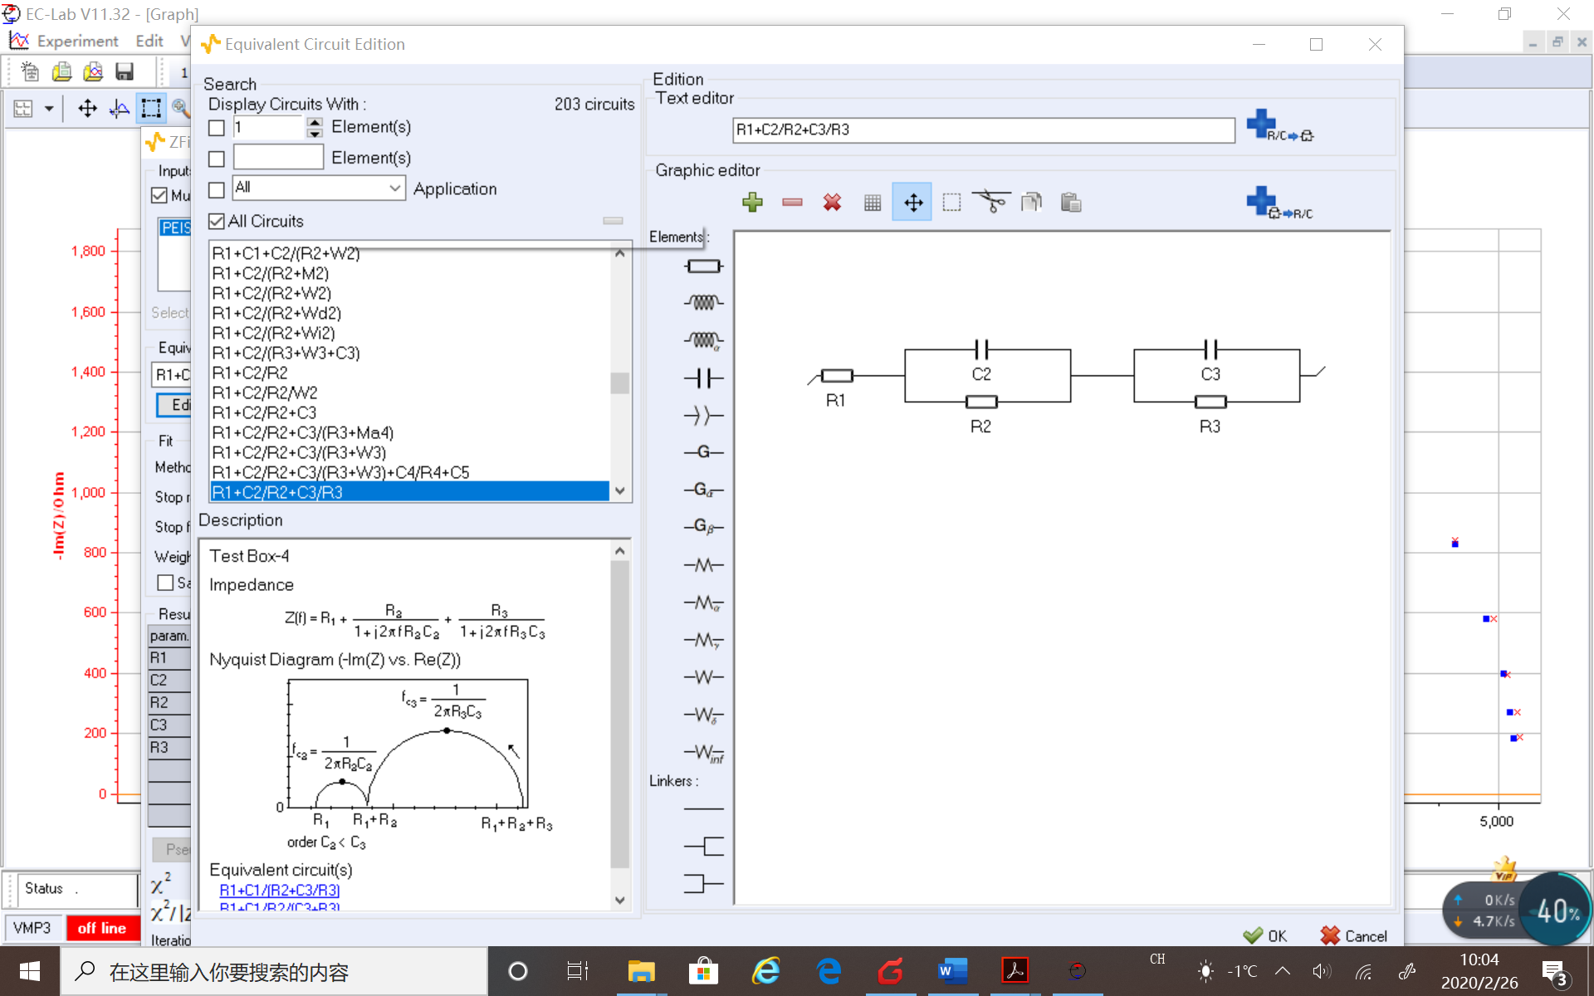Click the red X delete icon
Screen dimensions: 1594x996
click(832, 202)
